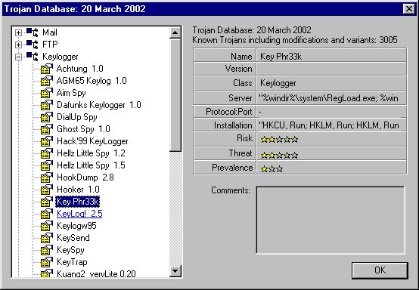
Task: Click the icon beside Ghost Spy 1.0
Action: pyautogui.click(x=47, y=129)
